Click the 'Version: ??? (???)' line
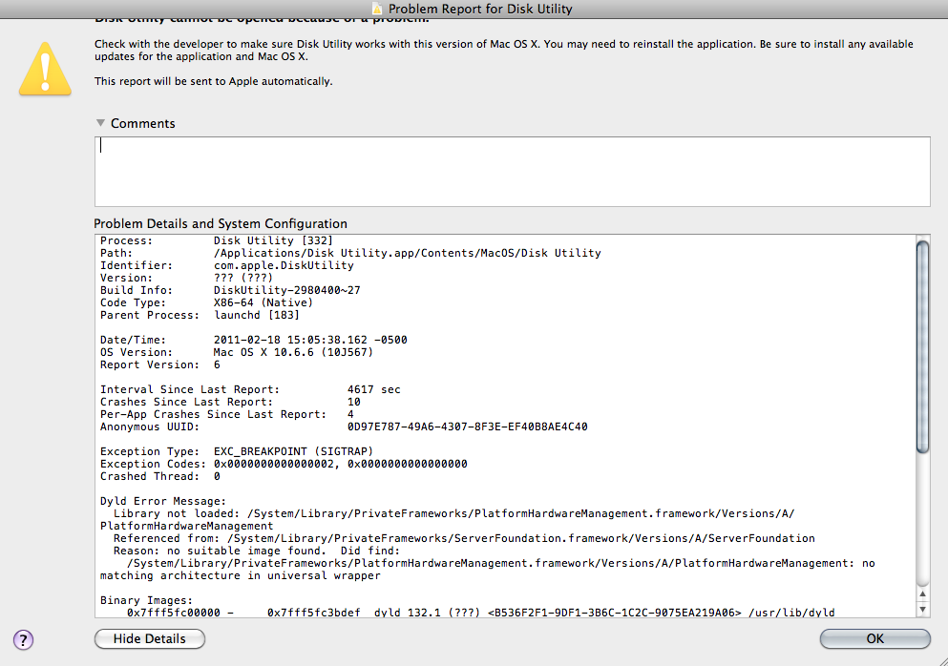 coord(186,278)
